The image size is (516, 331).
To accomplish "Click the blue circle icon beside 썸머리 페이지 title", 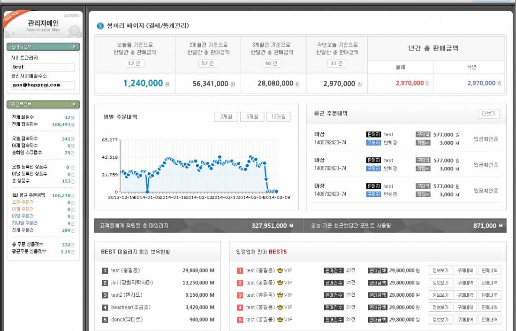I will pyautogui.click(x=100, y=26).
